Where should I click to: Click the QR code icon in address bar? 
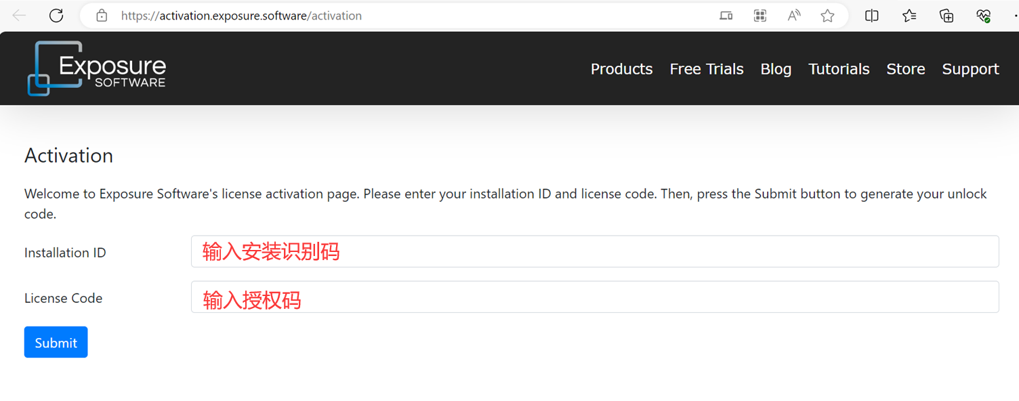760,16
